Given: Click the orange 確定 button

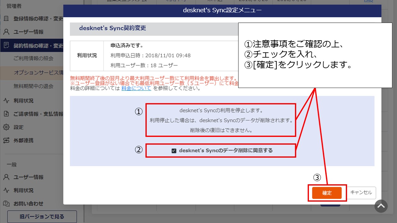Looking at the screenshot, I should click(x=327, y=193).
